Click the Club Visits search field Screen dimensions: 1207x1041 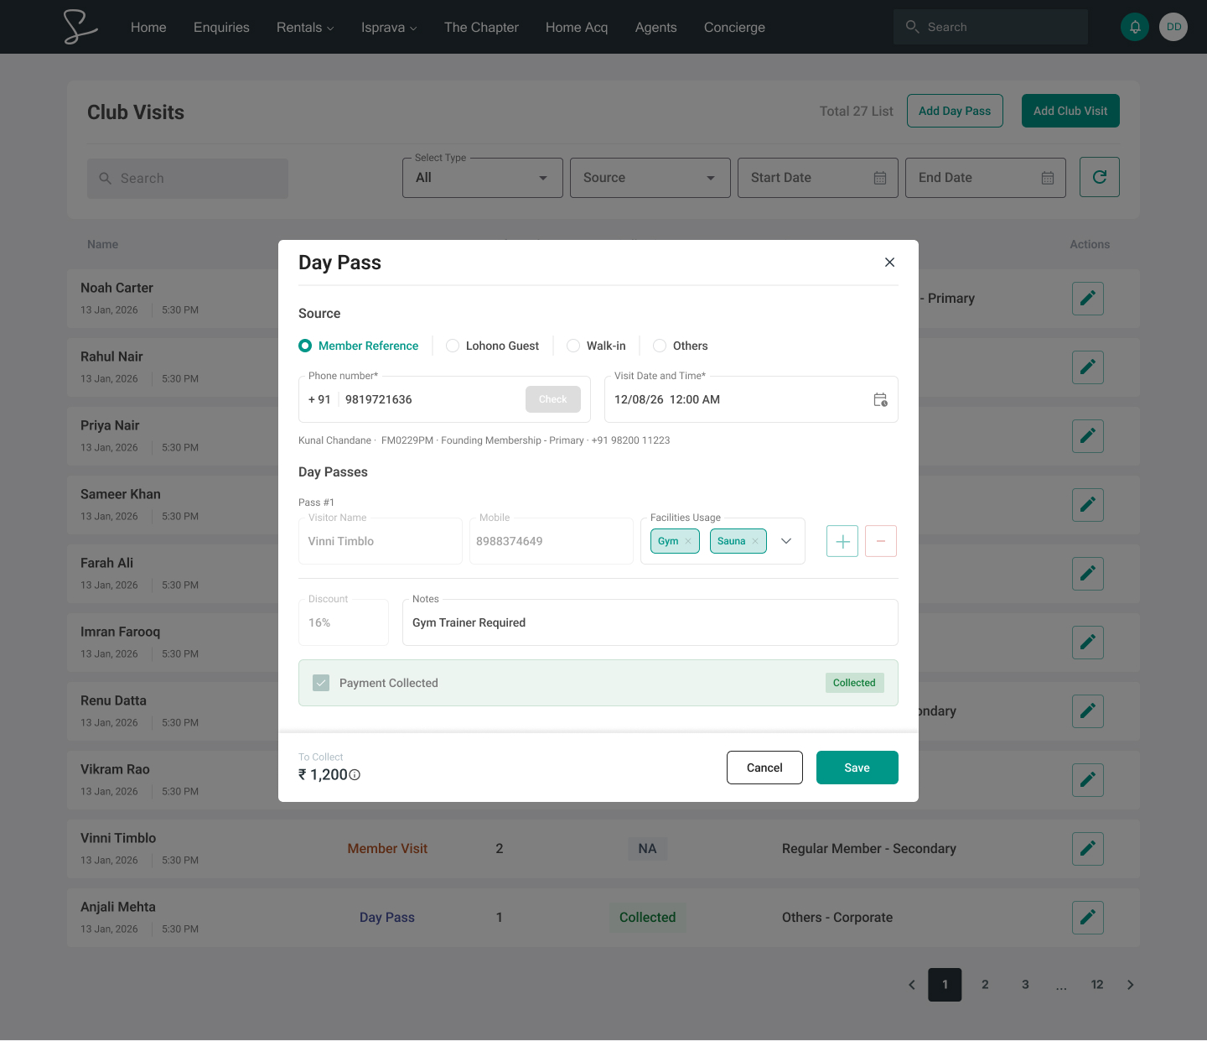188,179
